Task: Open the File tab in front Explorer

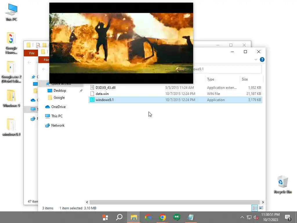Action: [x=44, y=60]
